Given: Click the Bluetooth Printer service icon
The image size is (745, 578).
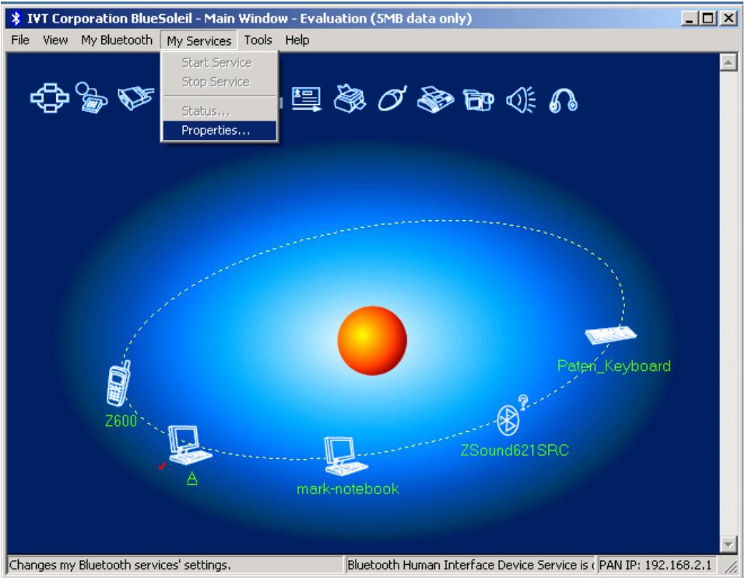Looking at the screenshot, I should [x=350, y=99].
